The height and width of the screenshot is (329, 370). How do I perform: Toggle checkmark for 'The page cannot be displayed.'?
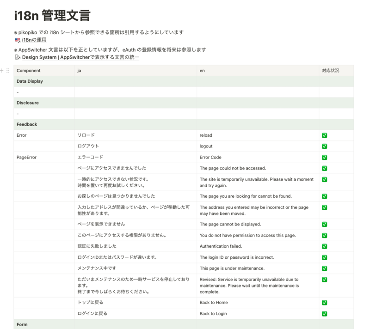point(325,224)
